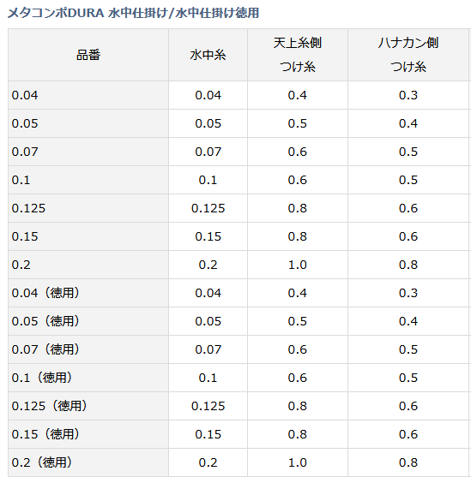Viewport: 471px width, 483px height.
Task: Select 水中糸 value 0.125 in 0.125（徳用） row
Action: pos(208,406)
